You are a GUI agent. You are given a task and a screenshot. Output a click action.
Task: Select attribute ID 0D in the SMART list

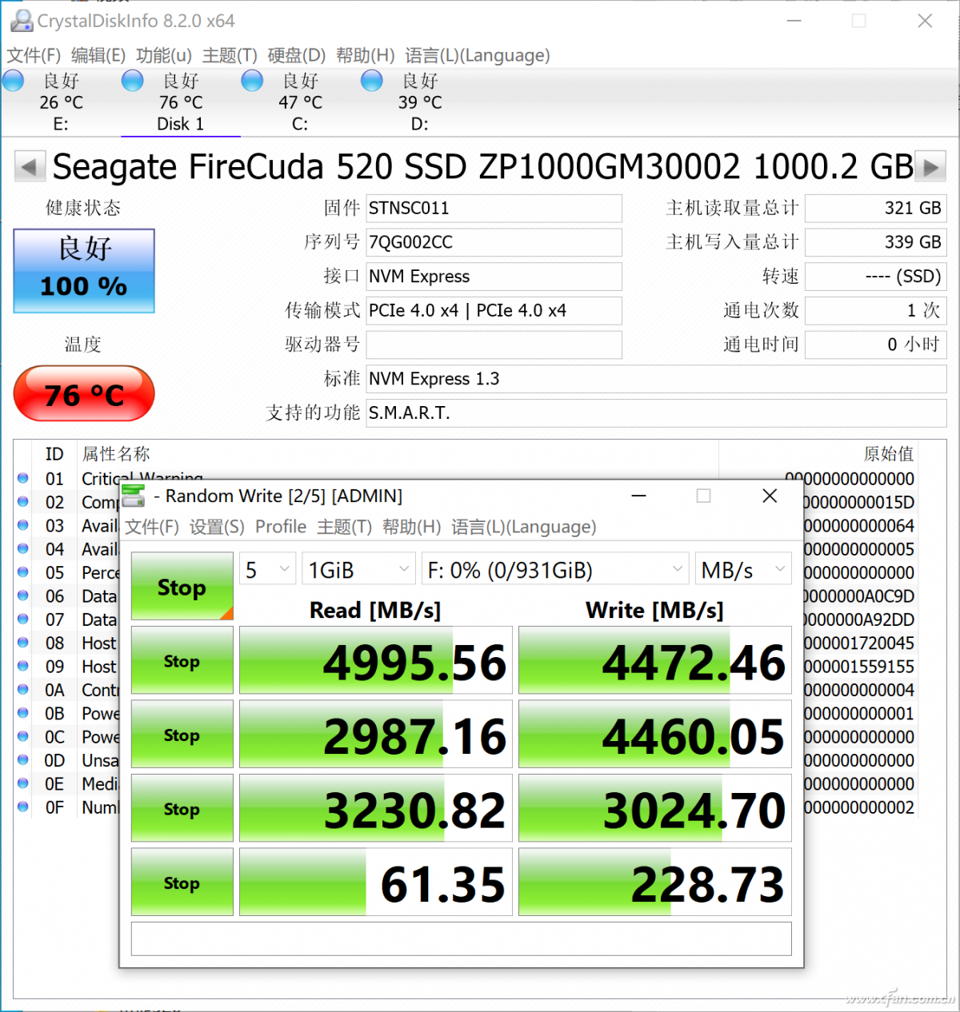54,760
